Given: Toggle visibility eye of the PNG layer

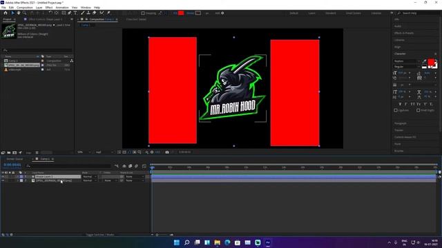Looking at the screenshot, I should (3, 180).
